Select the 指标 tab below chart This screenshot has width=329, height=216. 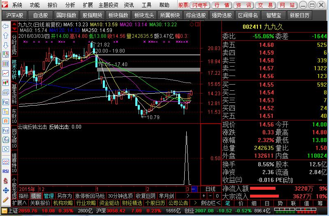pos(23,196)
